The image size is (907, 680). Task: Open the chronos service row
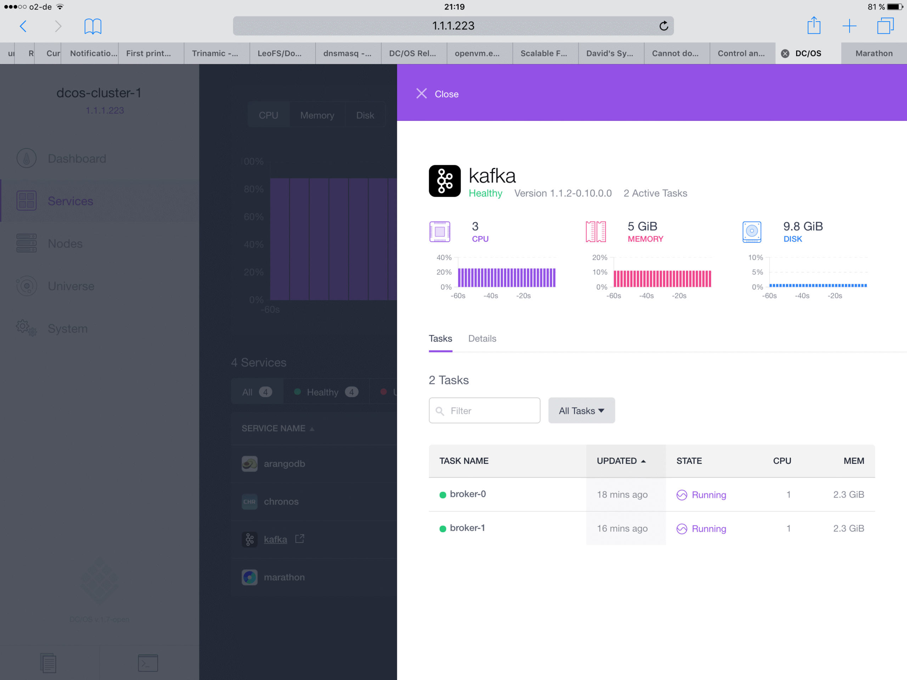(x=314, y=501)
